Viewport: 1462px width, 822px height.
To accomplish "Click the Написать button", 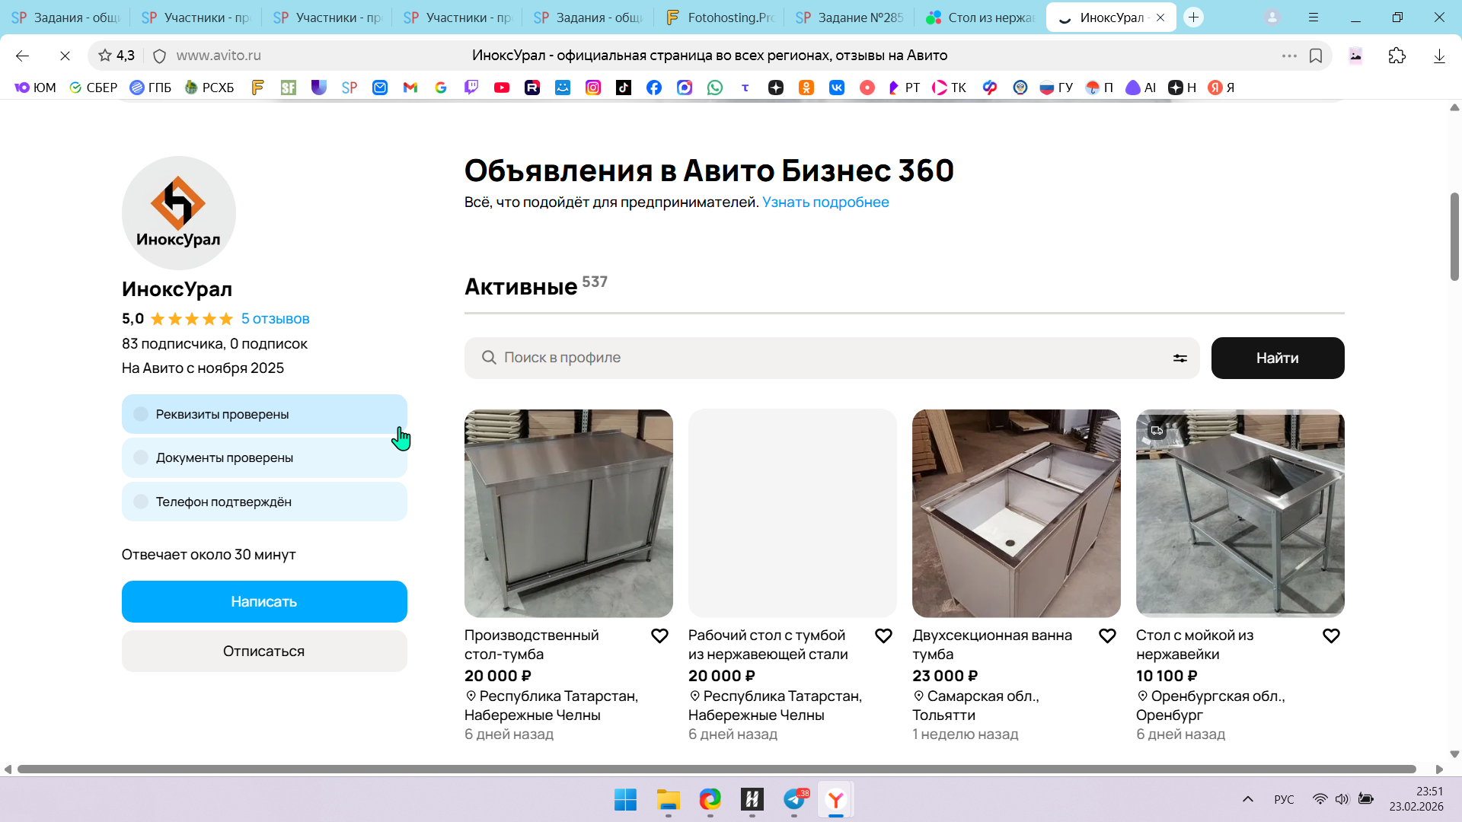I will pyautogui.click(x=264, y=601).
